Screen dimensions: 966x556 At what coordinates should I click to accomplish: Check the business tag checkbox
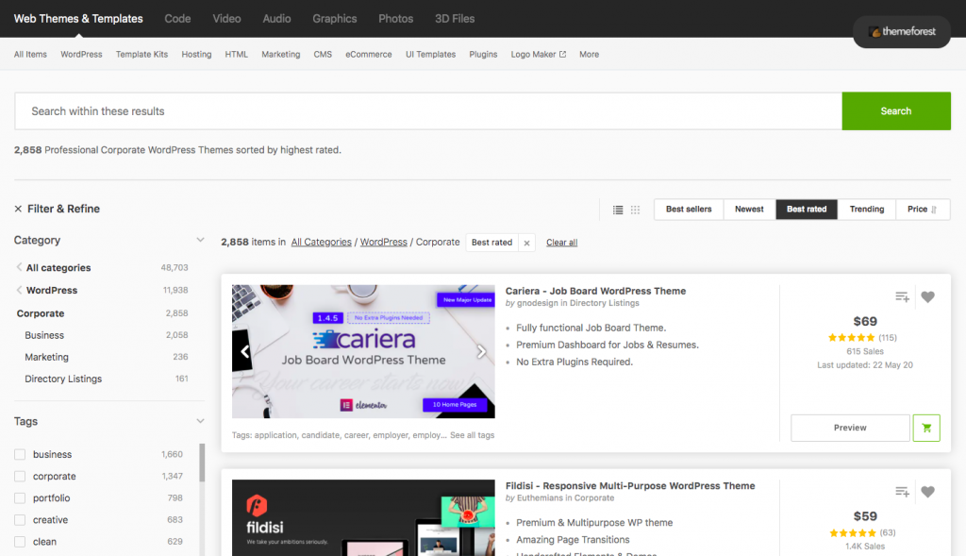(x=20, y=454)
